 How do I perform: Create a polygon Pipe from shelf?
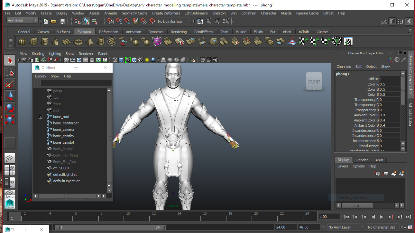point(101,41)
